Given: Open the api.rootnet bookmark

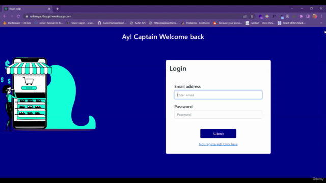Looking at the screenshot, I should (164, 23).
